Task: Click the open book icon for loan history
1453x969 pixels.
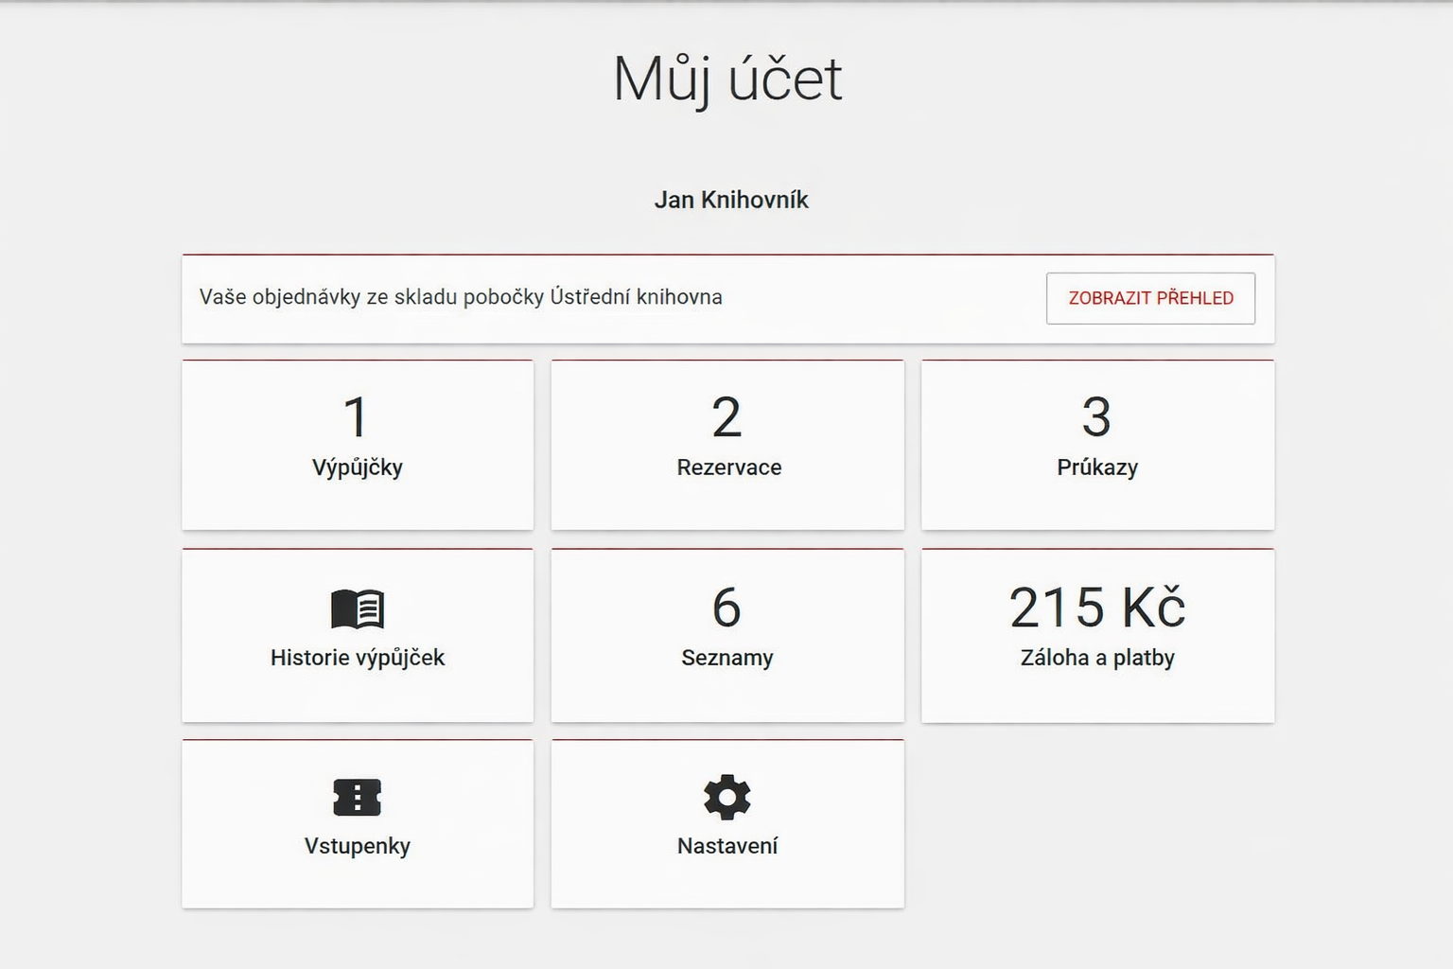Action: click(357, 608)
